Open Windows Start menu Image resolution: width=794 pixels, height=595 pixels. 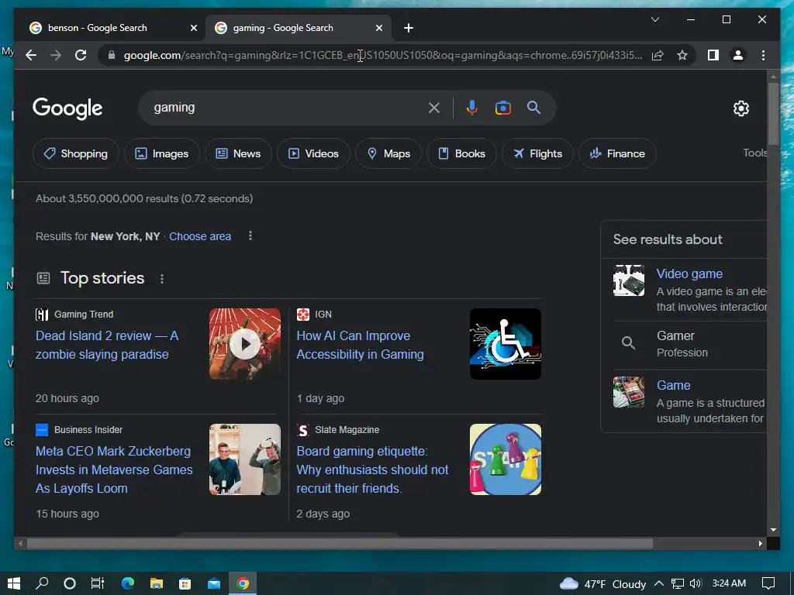pos(14,583)
